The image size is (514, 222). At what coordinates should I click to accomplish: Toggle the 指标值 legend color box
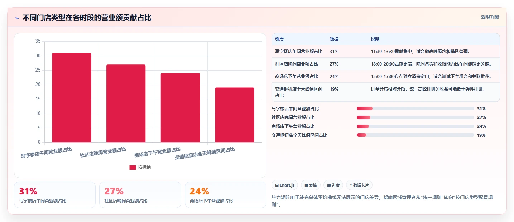[133, 167]
